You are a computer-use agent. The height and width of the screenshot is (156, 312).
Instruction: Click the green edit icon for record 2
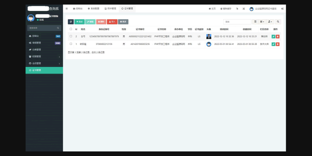[x=273, y=36]
